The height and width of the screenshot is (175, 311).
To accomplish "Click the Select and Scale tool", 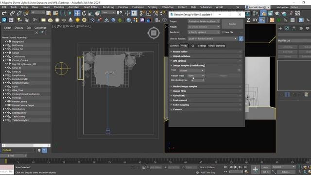I will tap(91, 13).
